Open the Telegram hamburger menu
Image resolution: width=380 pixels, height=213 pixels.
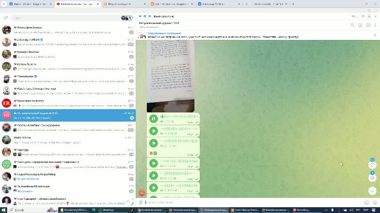pos(5,18)
